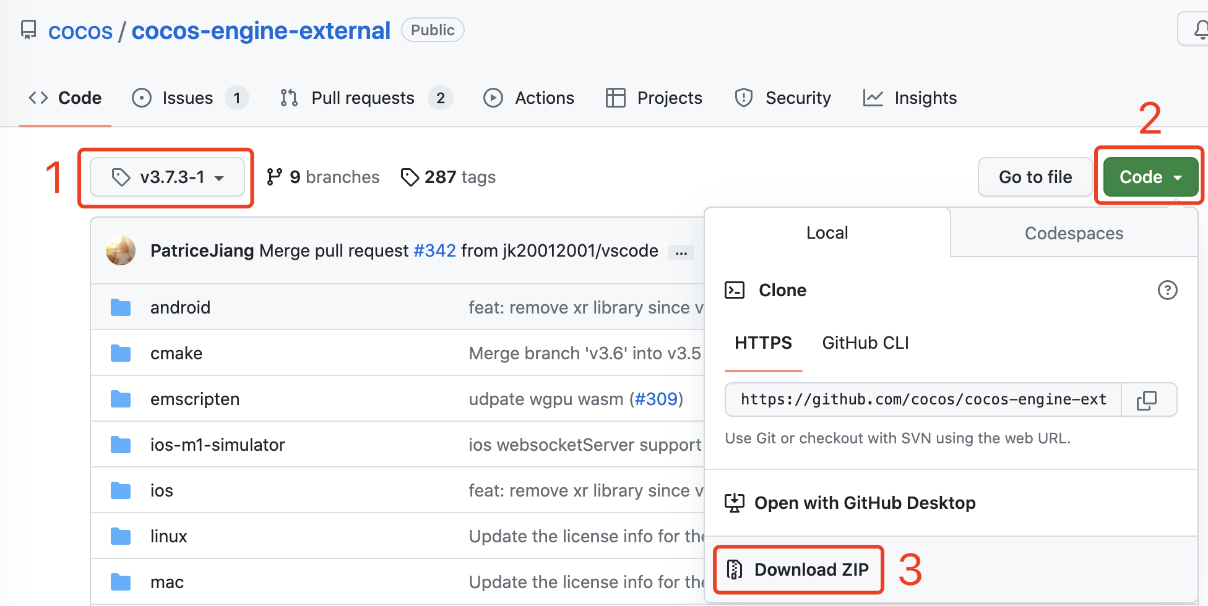Click the Clone terminal icon

(735, 290)
